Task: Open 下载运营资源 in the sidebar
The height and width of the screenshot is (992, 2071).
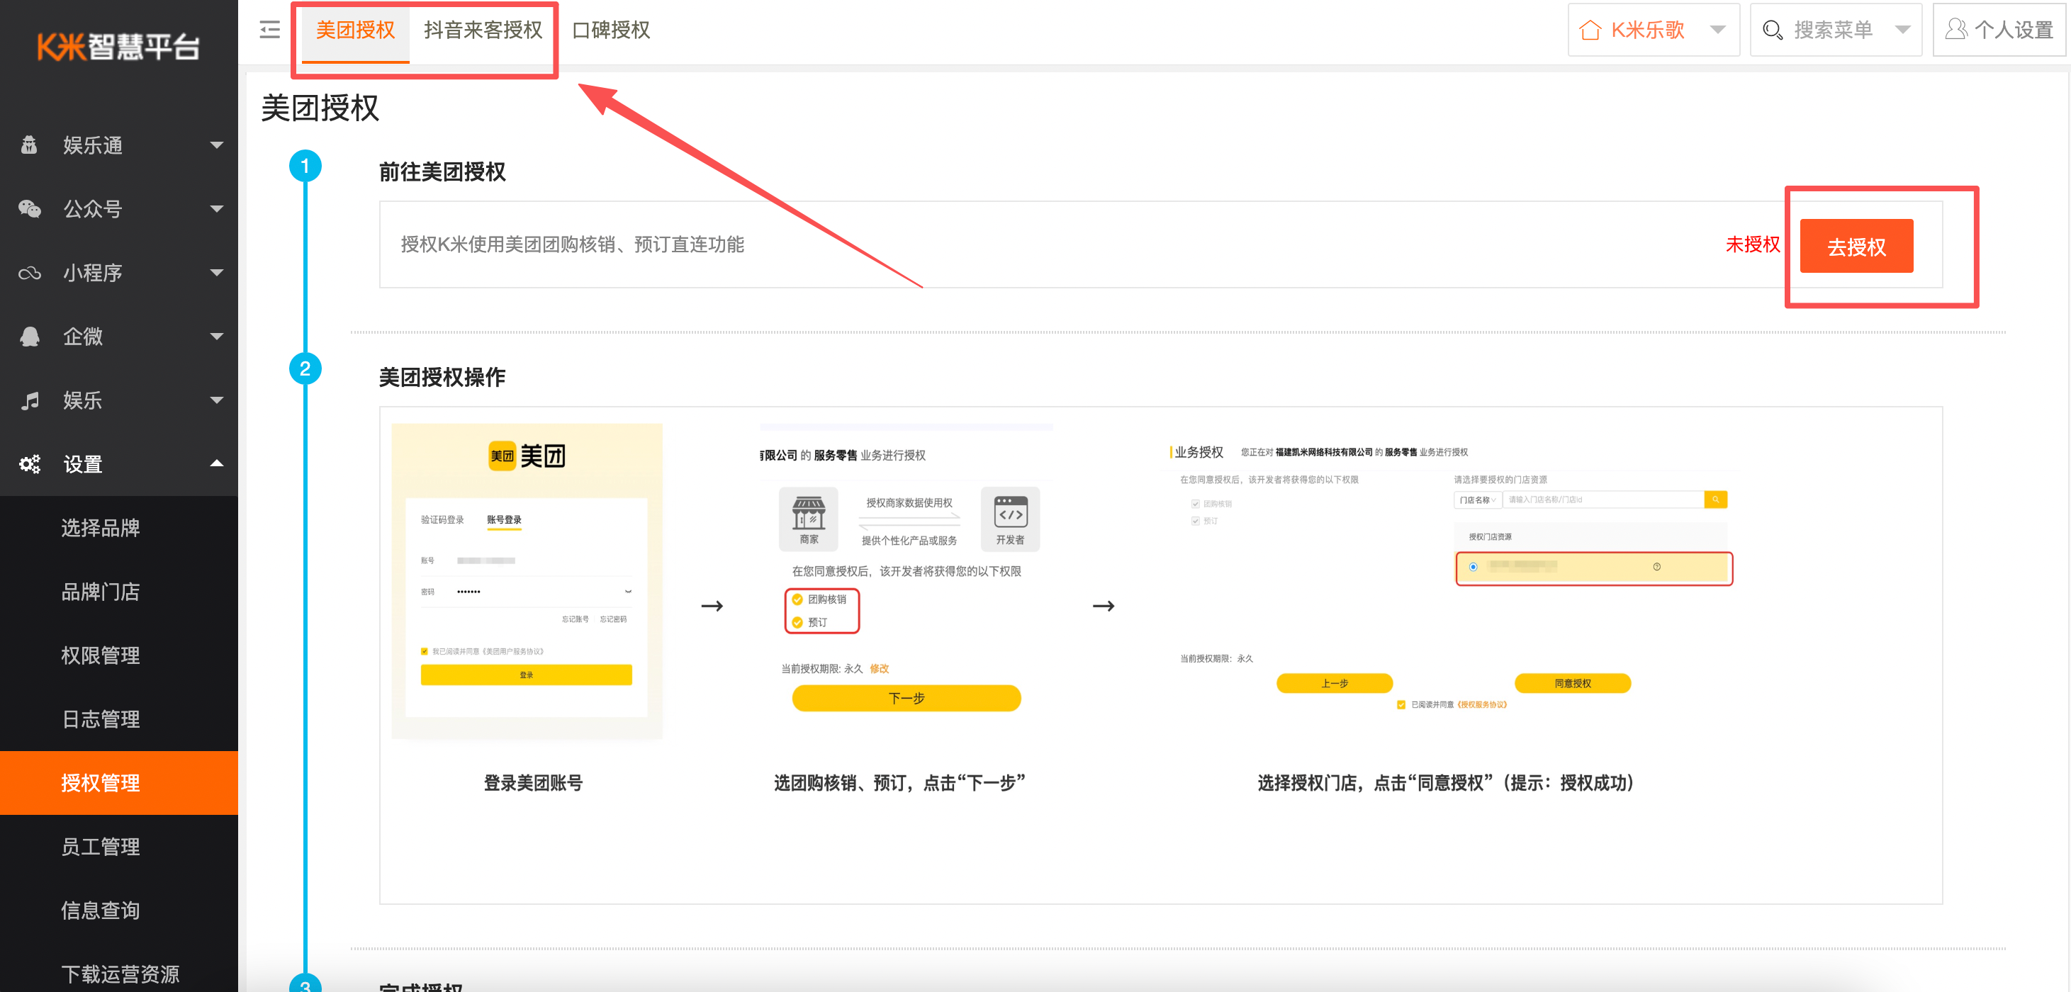Action: pyautogui.click(x=119, y=974)
